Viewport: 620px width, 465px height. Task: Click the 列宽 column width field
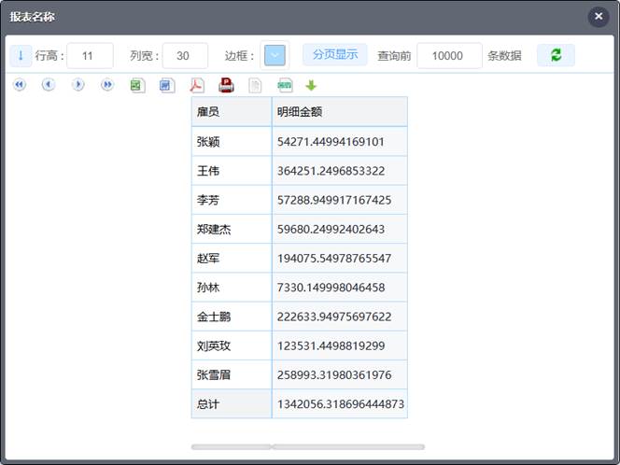click(x=185, y=56)
